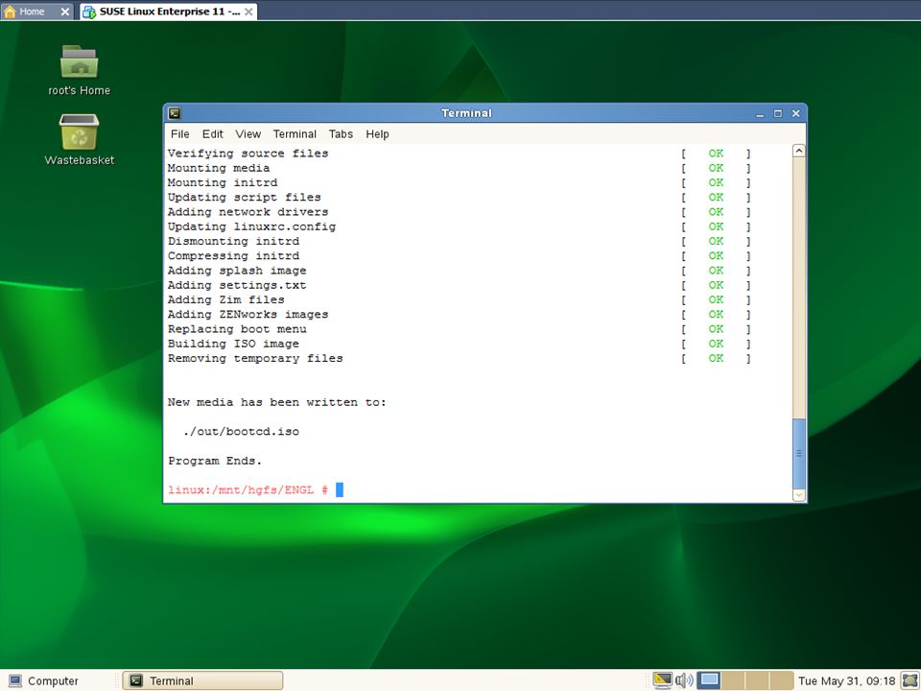Select the Wastebasket desktop icon
The width and height of the screenshot is (921, 691).
tap(80, 131)
